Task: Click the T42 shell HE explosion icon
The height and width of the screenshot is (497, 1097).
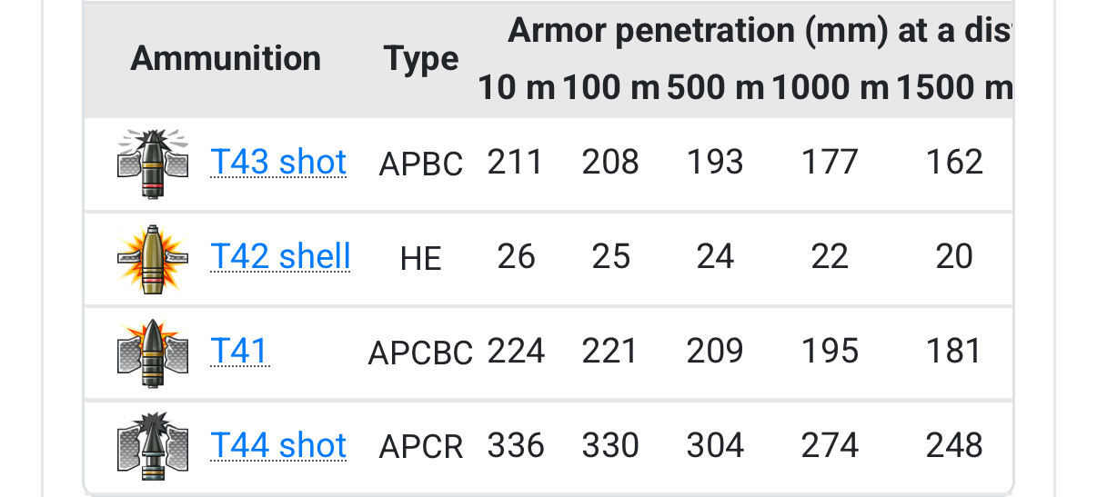Action: [x=153, y=258]
